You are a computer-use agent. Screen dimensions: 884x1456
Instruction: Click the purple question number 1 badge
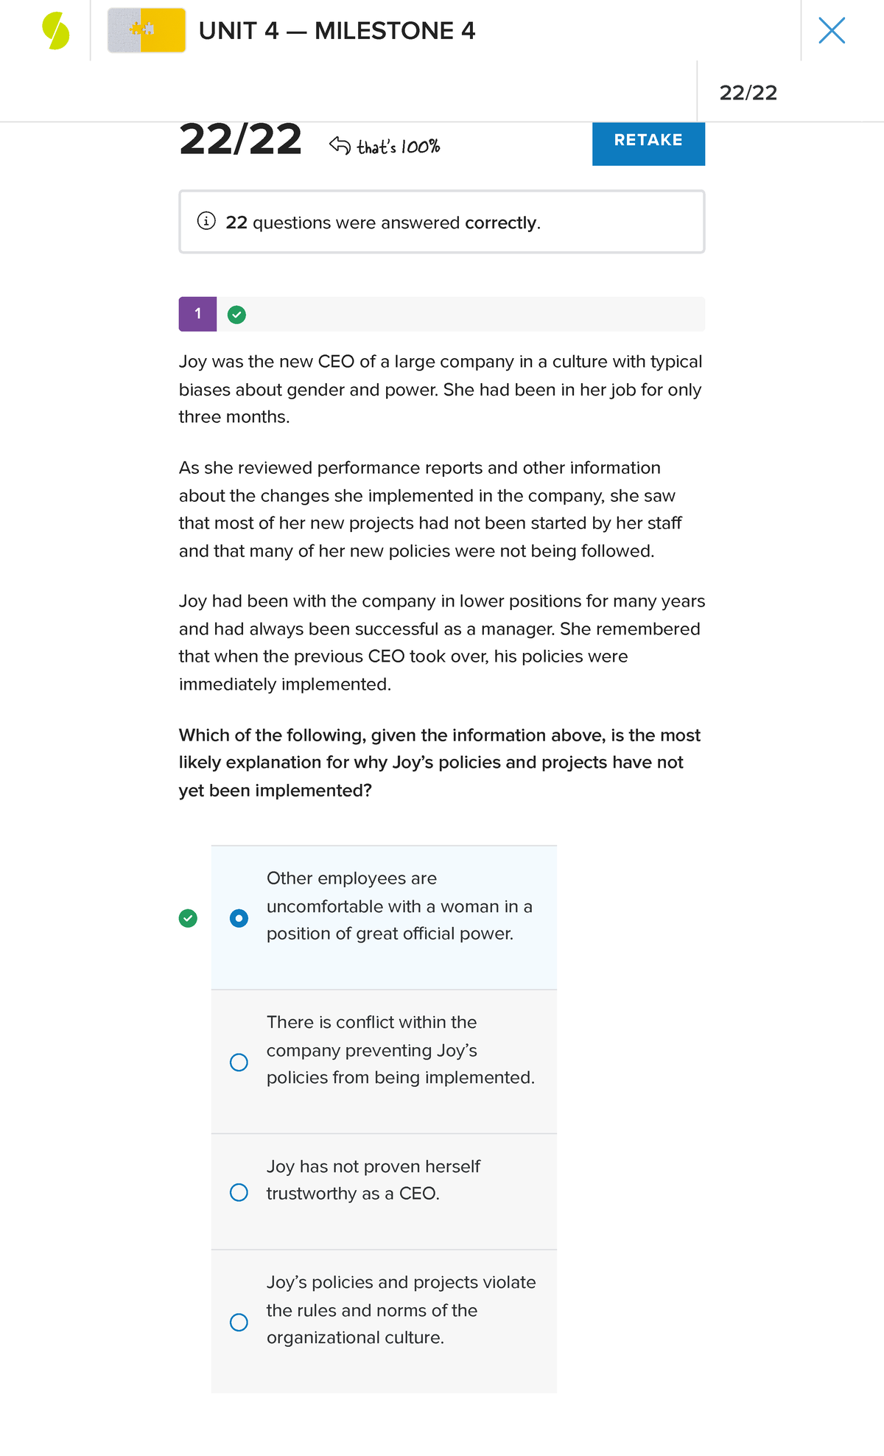pyautogui.click(x=197, y=313)
